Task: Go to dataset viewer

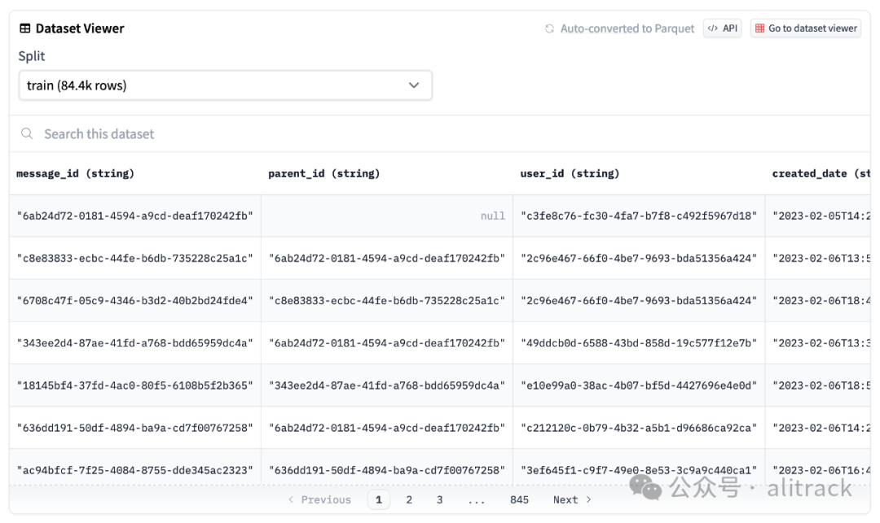Action: coord(805,28)
